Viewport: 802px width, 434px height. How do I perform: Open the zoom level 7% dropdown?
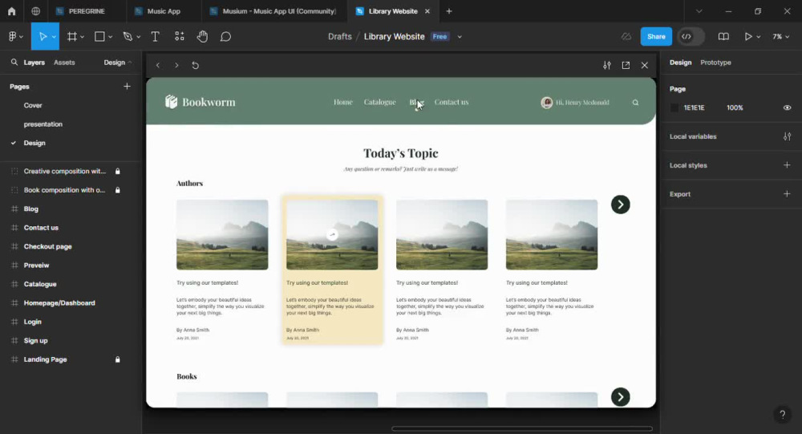781,36
